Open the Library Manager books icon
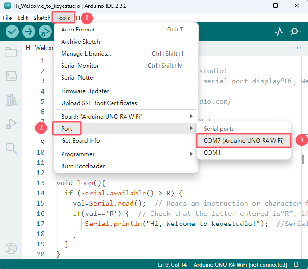The width and height of the screenshot is (308, 269). click(x=11, y=100)
